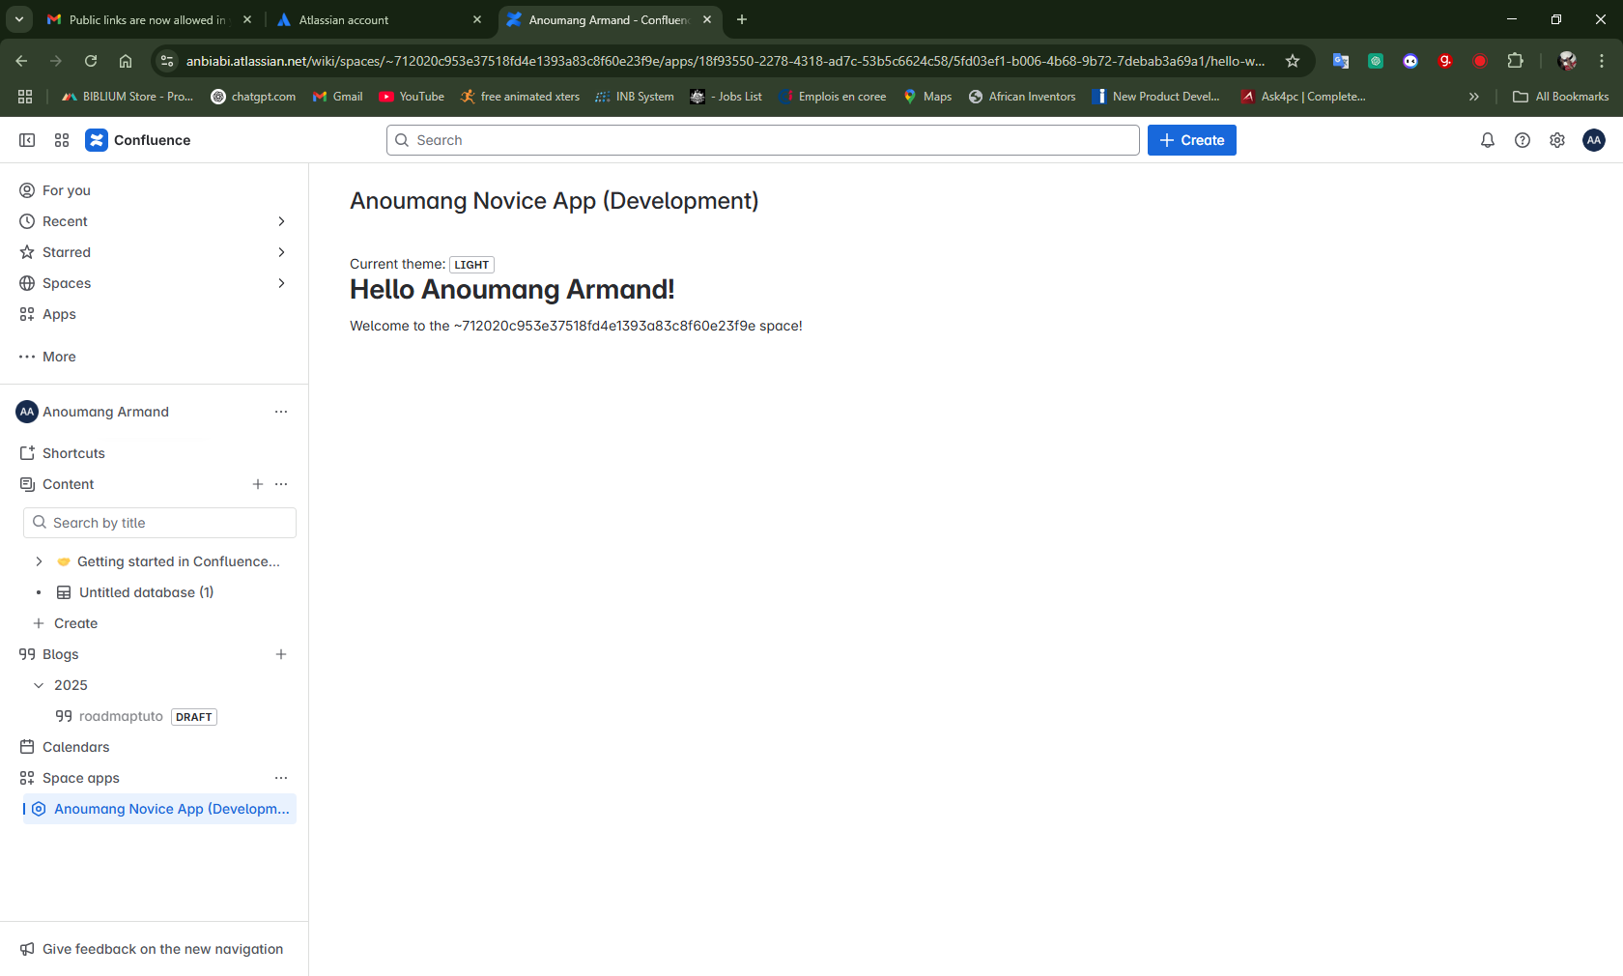Open Apps in the sidebar
This screenshot has width=1623, height=976.
(155, 314)
